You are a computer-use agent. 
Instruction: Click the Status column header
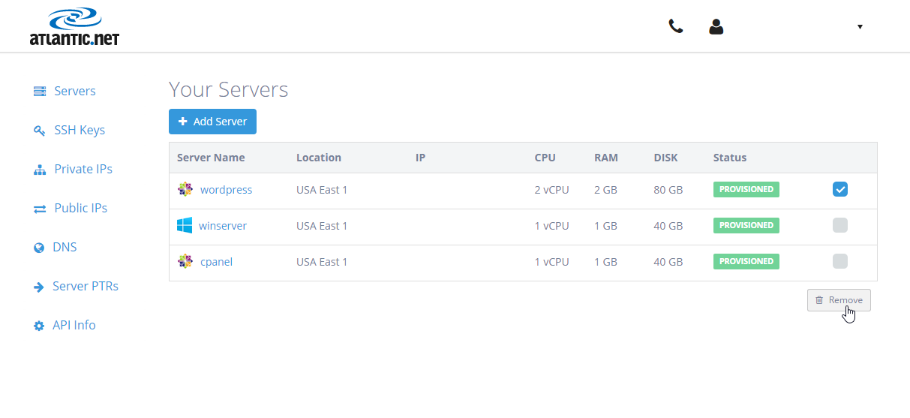click(x=730, y=158)
